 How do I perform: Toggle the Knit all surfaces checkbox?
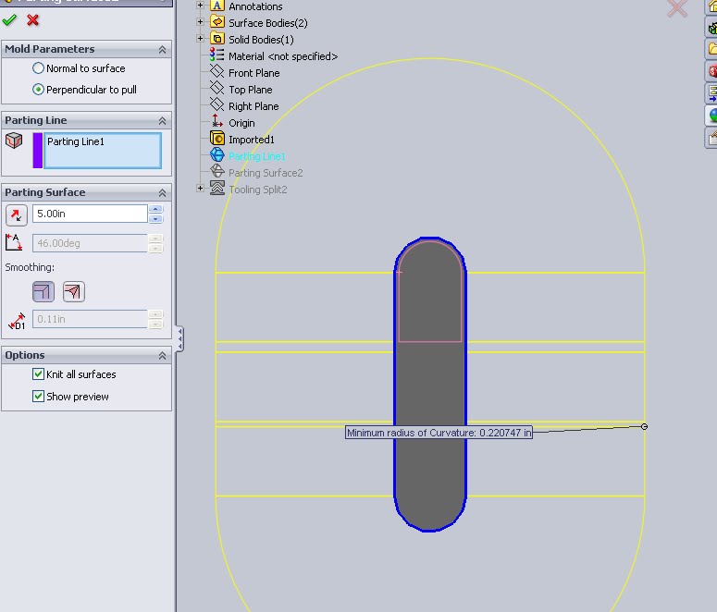[x=39, y=374]
